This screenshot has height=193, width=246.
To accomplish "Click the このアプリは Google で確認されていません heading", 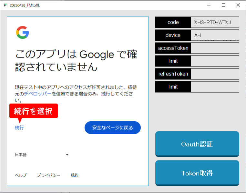I will pyautogui.click(x=76, y=61).
